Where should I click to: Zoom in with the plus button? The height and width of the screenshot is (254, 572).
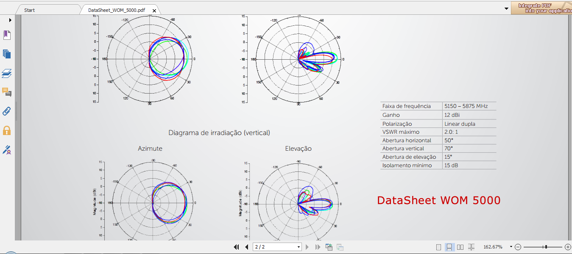click(568, 247)
